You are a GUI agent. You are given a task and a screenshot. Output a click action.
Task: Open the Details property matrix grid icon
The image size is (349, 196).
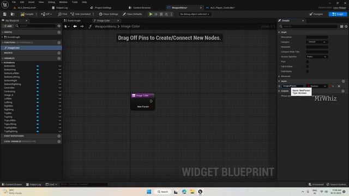click(342, 27)
